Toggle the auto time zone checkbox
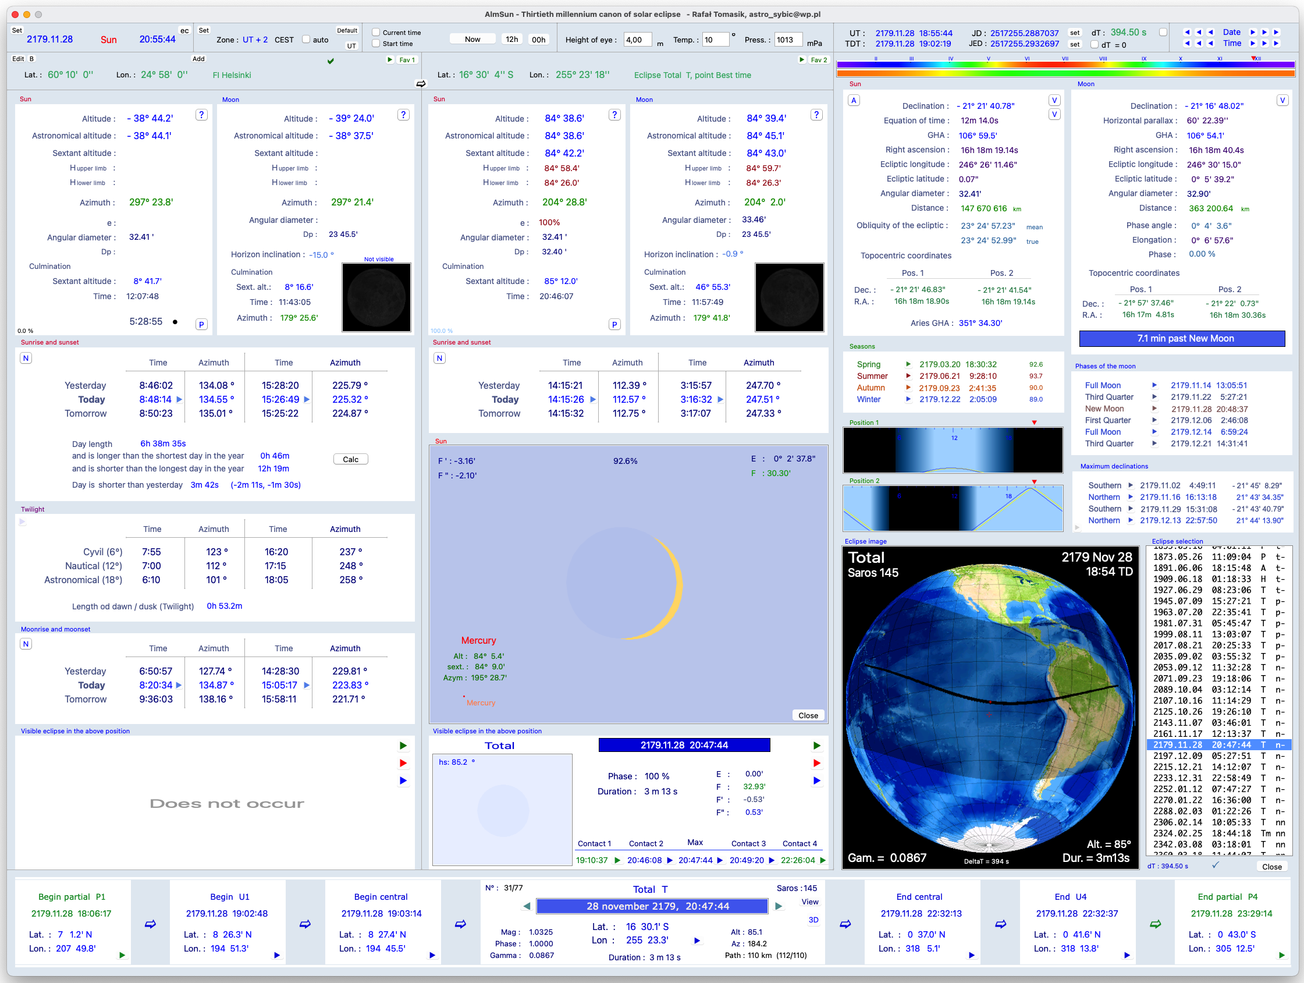Screen dimensions: 1304x983 (x=306, y=40)
